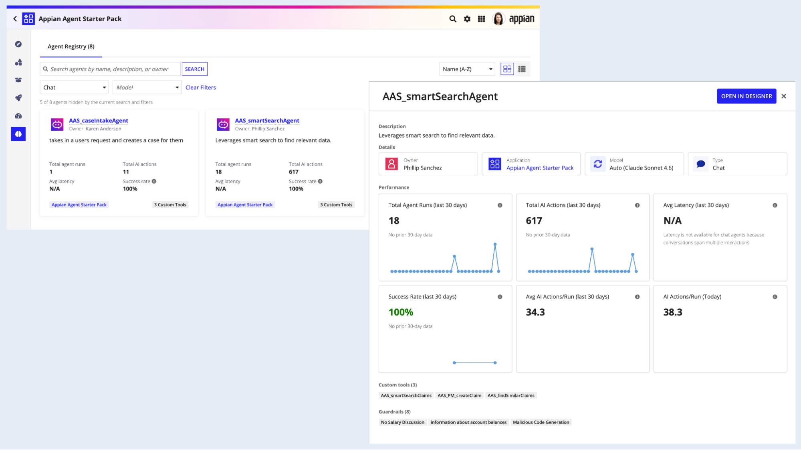The height and width of the screenshot is (450, 801).
Task: Click 3 Custom Tools badge on caseIntakeAgent card
Action: click(x=170, y=205)
